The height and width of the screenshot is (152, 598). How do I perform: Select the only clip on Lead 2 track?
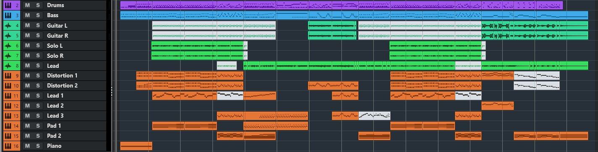pyautogui.click(x=498, y=106)
